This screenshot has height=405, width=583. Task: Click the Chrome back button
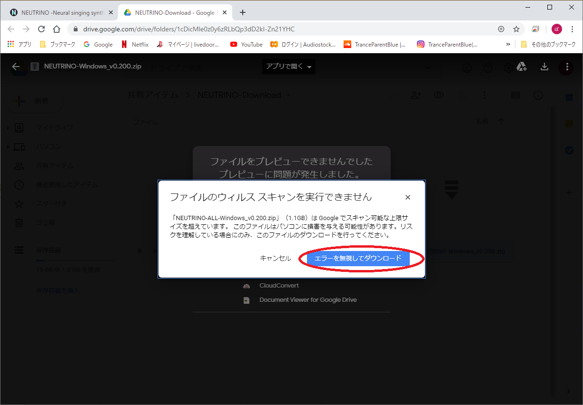tap(11, 29)
